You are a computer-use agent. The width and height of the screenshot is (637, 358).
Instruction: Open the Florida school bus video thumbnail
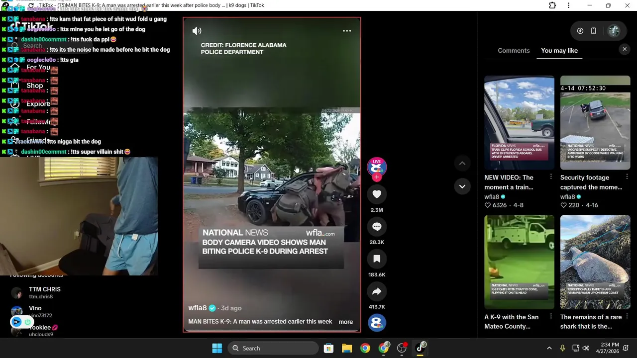519,123
